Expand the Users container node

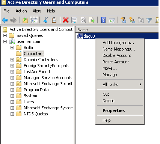click(12, 102)
